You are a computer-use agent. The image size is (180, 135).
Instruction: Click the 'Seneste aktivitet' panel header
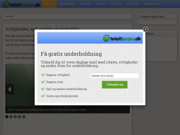click(x=157, y=16)
